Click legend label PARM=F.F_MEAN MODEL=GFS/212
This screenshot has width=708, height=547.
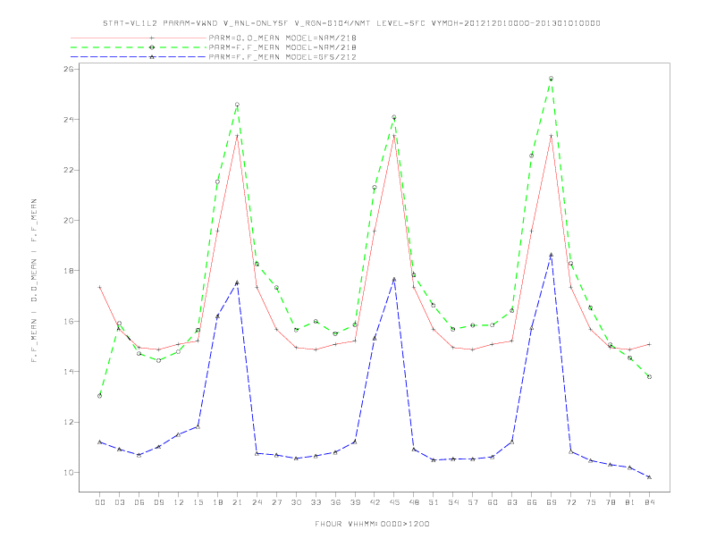[282, 57]
